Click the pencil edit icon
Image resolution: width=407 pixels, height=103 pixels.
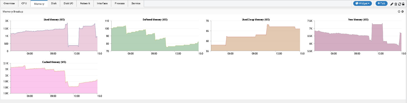click(392, 4)
